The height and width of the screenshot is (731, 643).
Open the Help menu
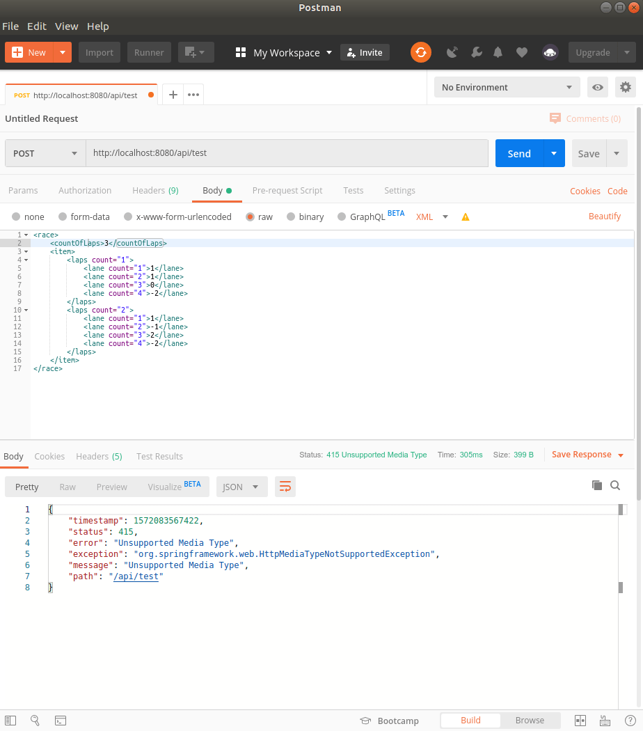tap(98, 26)
